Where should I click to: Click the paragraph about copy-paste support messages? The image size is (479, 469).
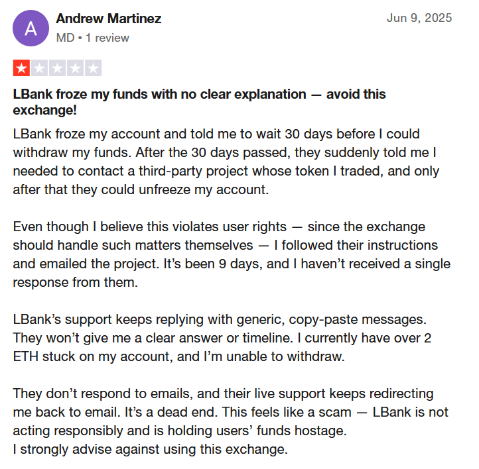point(222,338)
